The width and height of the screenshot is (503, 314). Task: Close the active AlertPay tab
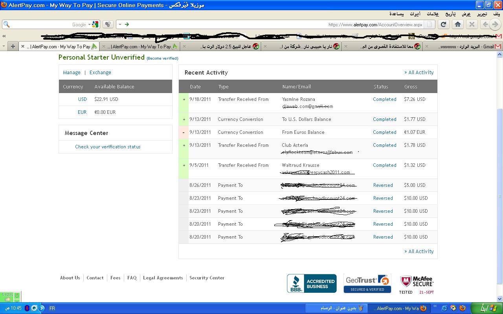coord(22,46)
